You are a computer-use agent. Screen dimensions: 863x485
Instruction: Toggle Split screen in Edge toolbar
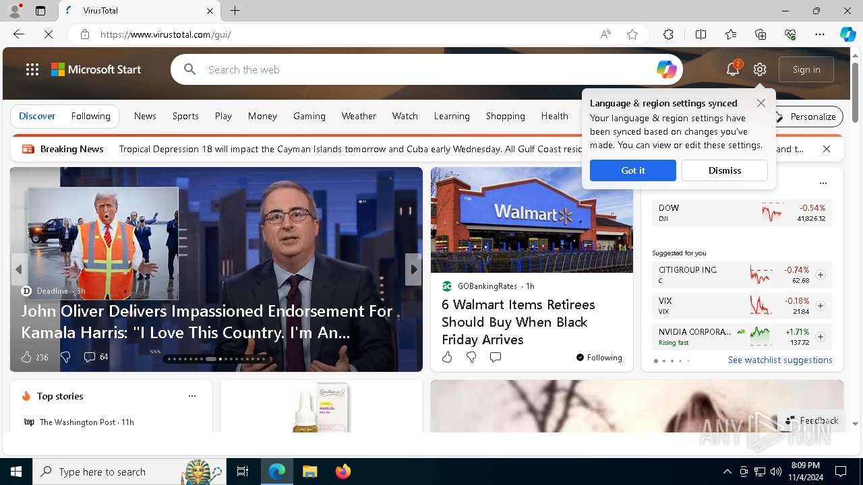tap(701, 34)
